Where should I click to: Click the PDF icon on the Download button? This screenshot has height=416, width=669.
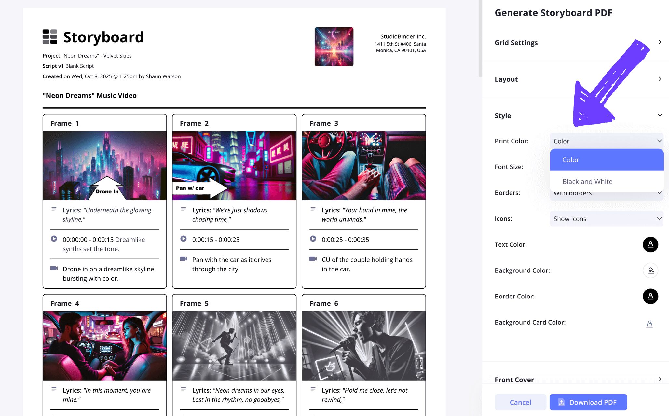click(x=561, y=402)
